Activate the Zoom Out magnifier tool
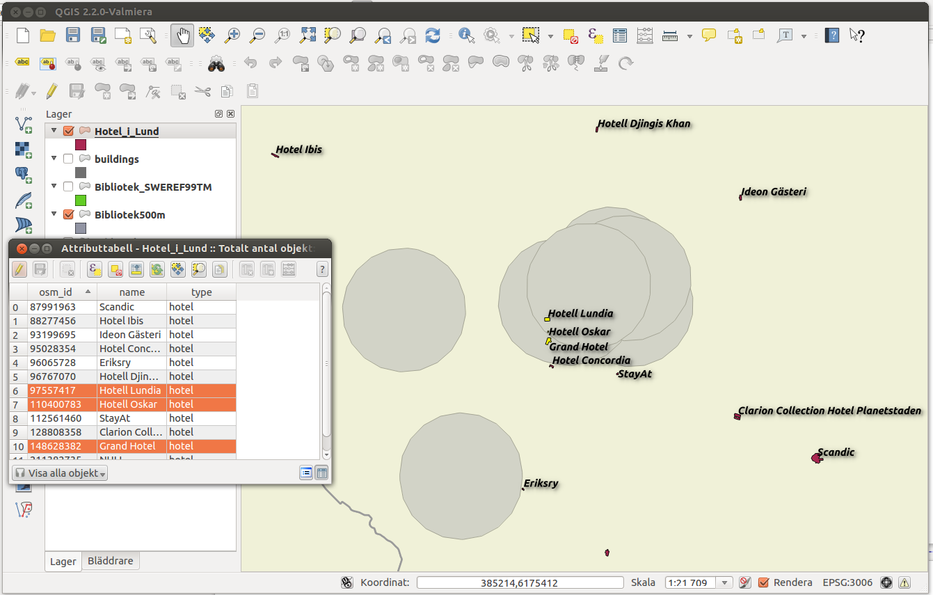The height and width of the screenshot is (595, 933). click(257, 35)
